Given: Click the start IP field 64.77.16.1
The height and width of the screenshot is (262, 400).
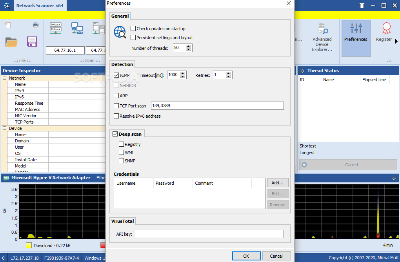Looking at the screenshot, I should [x=65, y=50].
